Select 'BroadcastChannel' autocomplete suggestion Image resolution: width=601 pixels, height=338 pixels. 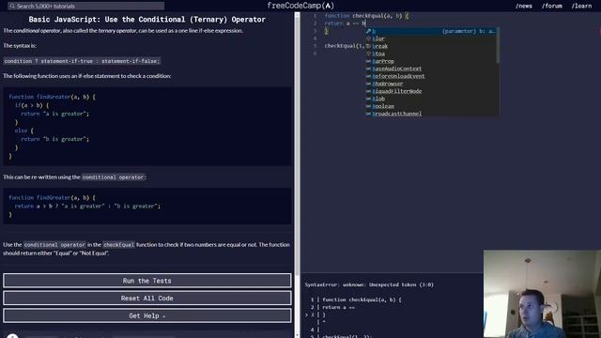pos(430,114)
